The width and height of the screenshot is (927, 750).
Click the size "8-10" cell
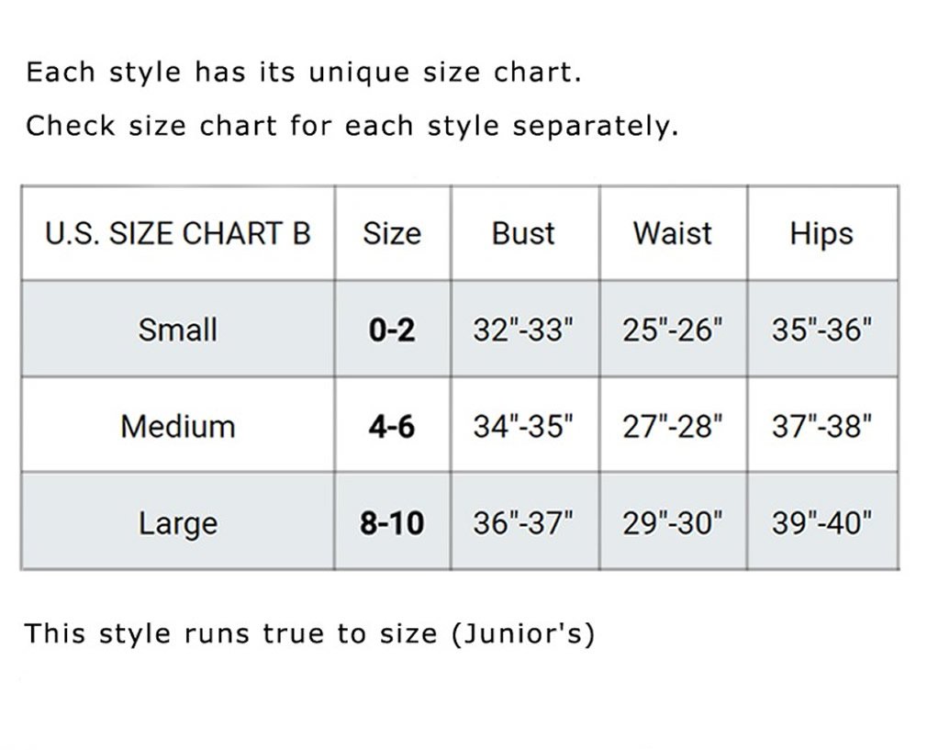point(392,523)
